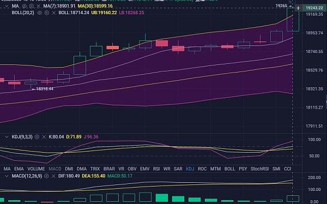Open MACD(12,26,9) settings gear
Image resolution: width=327 pixels, height=204 pixels.
(46, 176)
